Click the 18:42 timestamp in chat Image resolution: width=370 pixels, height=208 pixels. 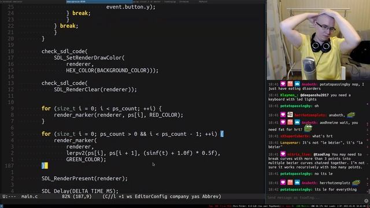coord(273,190)
